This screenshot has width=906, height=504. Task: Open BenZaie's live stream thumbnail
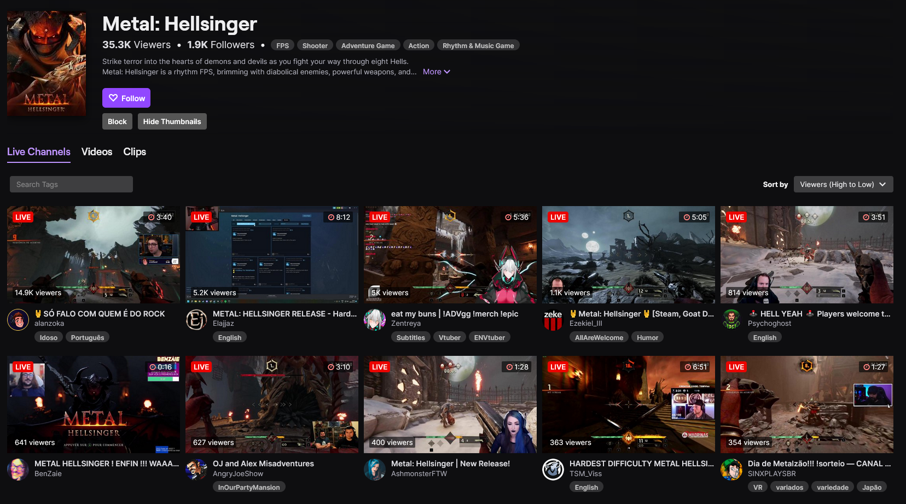click(94, 405)
